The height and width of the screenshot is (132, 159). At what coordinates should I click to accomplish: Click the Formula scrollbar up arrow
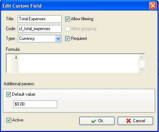point(141,57)
